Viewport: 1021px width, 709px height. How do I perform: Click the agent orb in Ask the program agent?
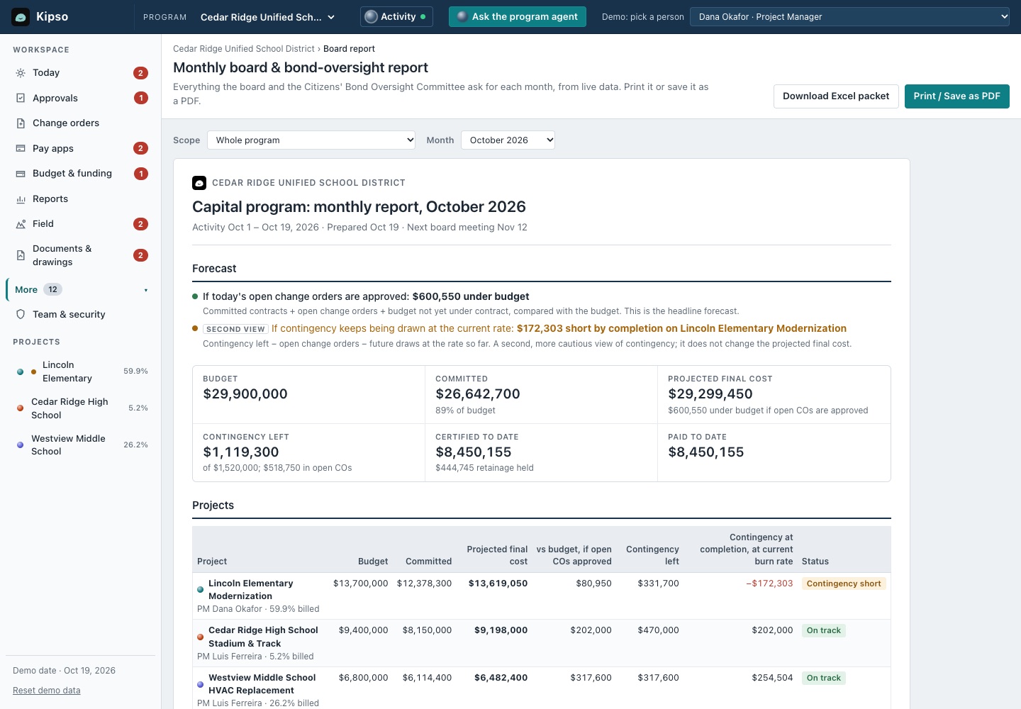(462, 16)
